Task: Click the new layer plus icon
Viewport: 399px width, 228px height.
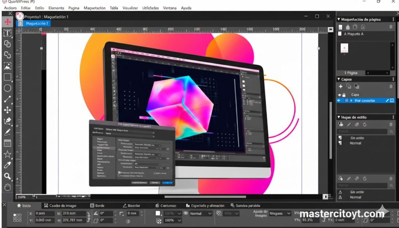Action: (x=341, y=87)
